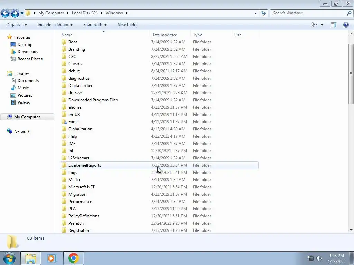Select the Boot folder icon
Image resolution: width=354 pixels, height=265 pixels.
point(64,42)
